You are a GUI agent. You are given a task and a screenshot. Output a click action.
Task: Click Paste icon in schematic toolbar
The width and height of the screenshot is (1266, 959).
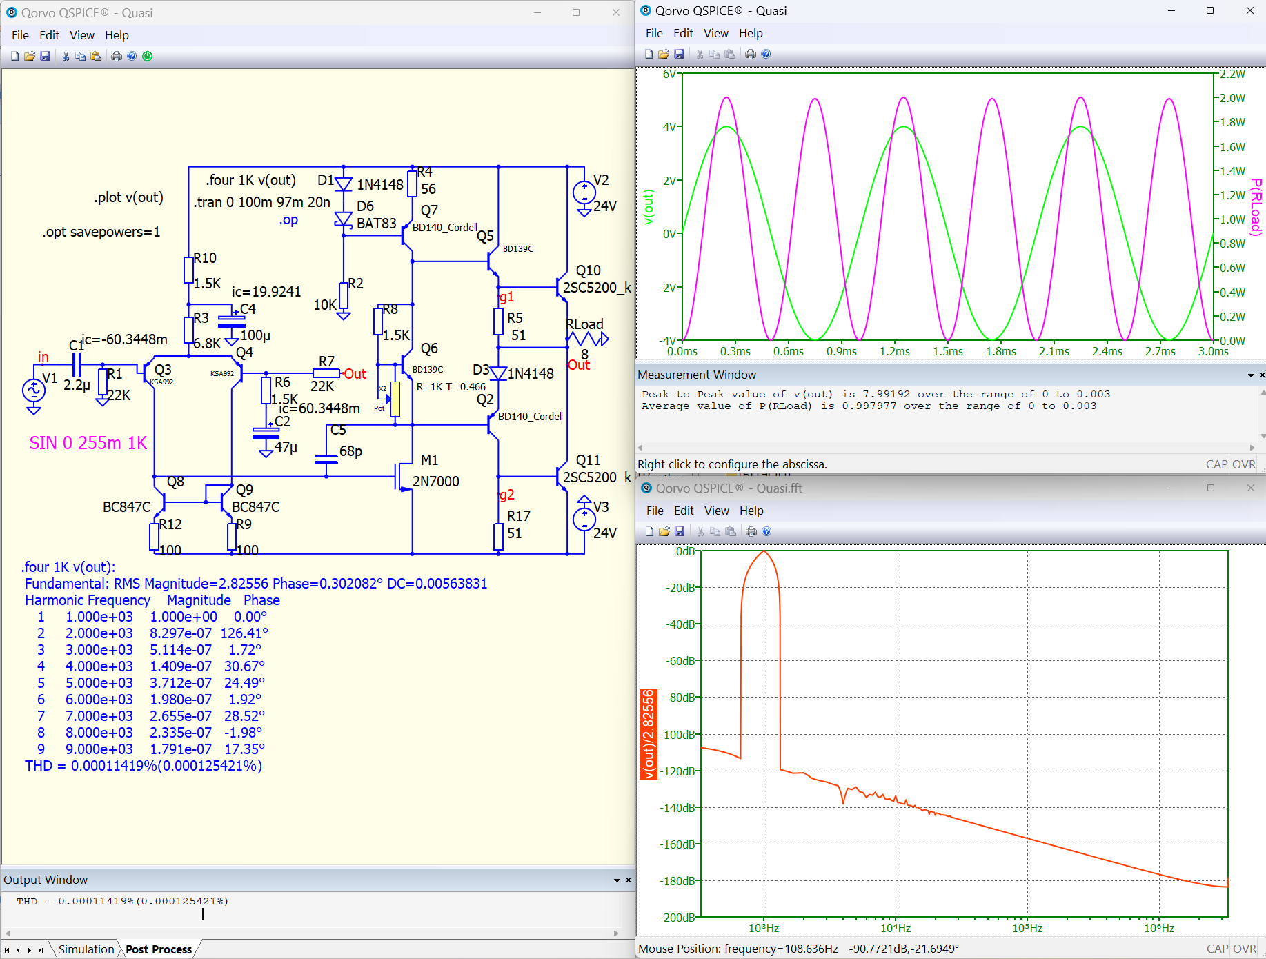point(96,56)
